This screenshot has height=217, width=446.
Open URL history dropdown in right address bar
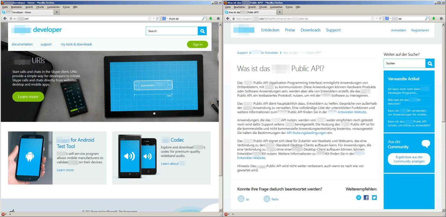tap(377, 18)
